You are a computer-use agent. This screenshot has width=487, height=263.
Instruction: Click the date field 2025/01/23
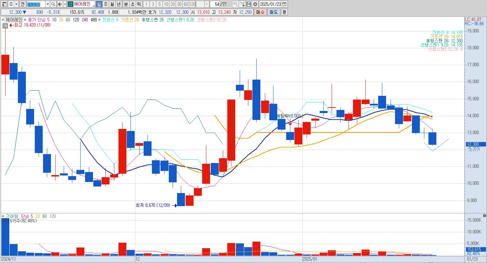(x=270, y=4)
